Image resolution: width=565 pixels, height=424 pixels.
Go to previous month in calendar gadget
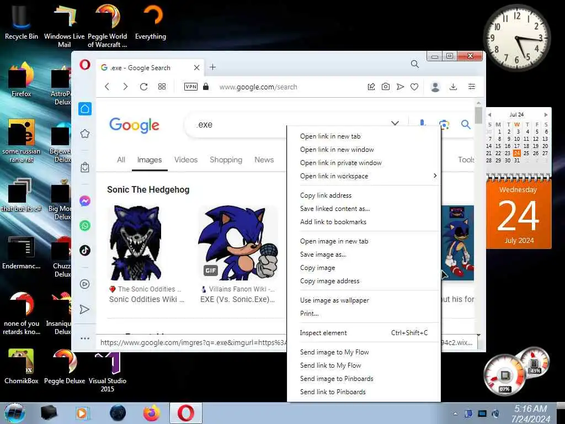(x=489, y=115)
